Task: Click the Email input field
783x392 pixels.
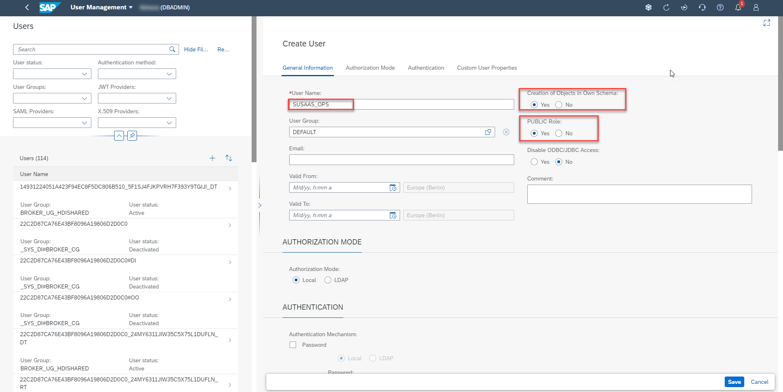Action: pyautogui.click(x=402, y=160)
